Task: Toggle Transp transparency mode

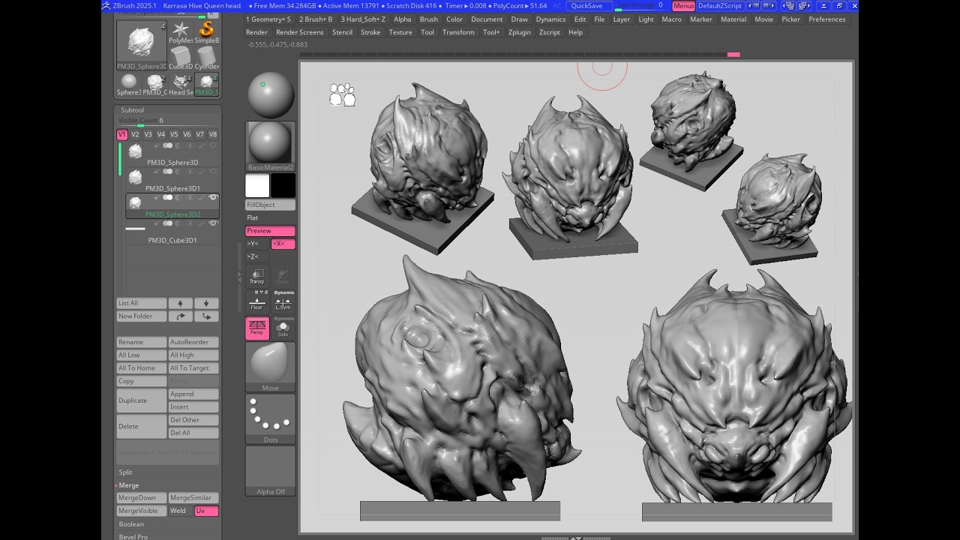Action: click(x=257, y=276)
